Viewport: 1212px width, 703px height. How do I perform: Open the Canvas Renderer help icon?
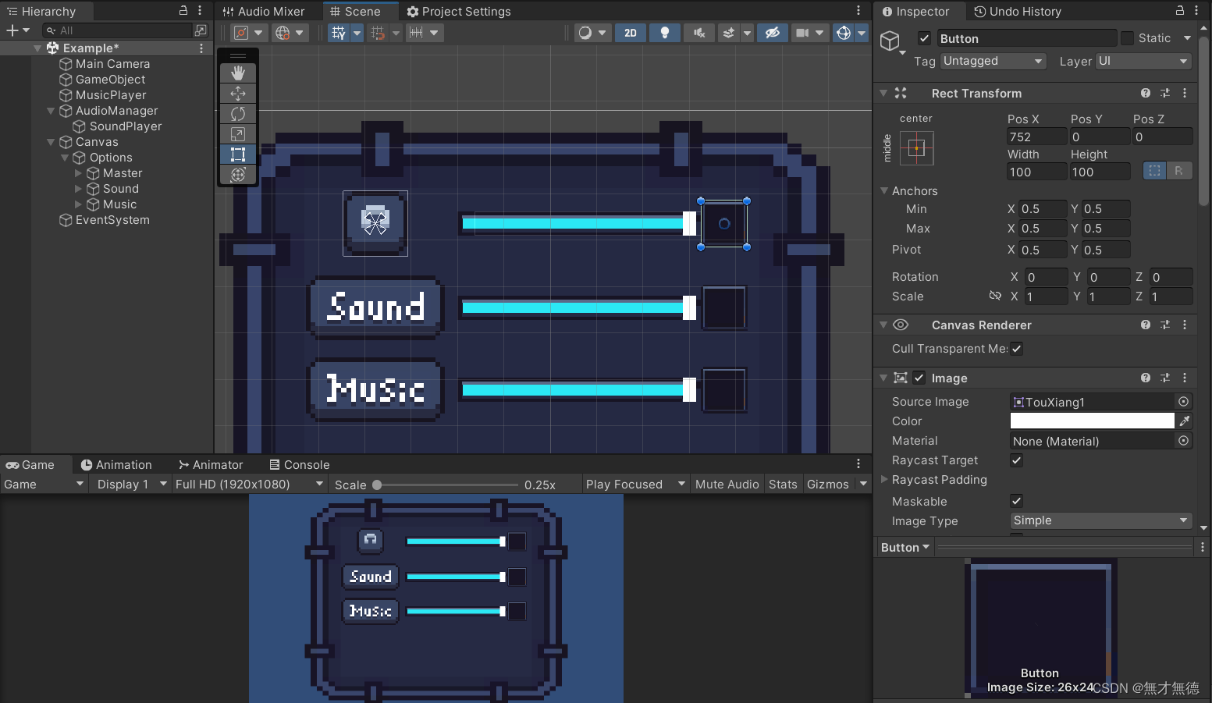tap(1146, 325)
